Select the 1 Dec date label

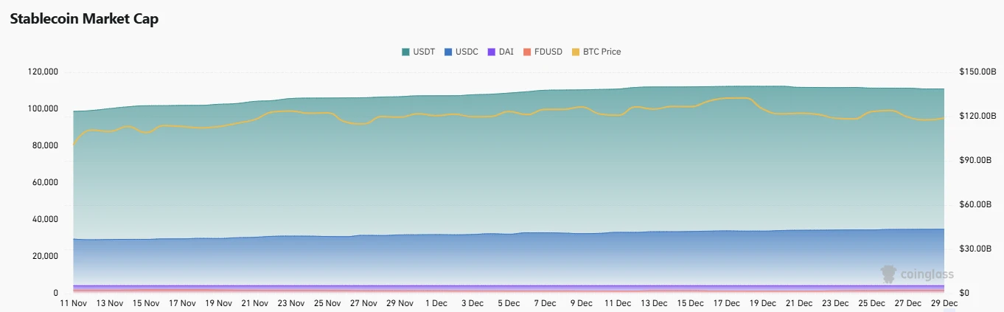click(436, 303)
